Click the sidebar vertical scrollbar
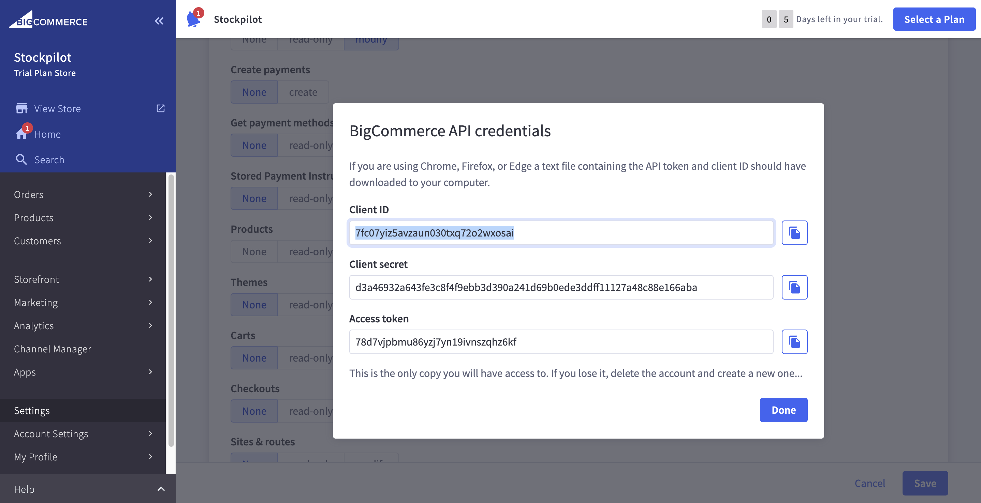Viewport: 981px width, 503px height. point(171,310)
